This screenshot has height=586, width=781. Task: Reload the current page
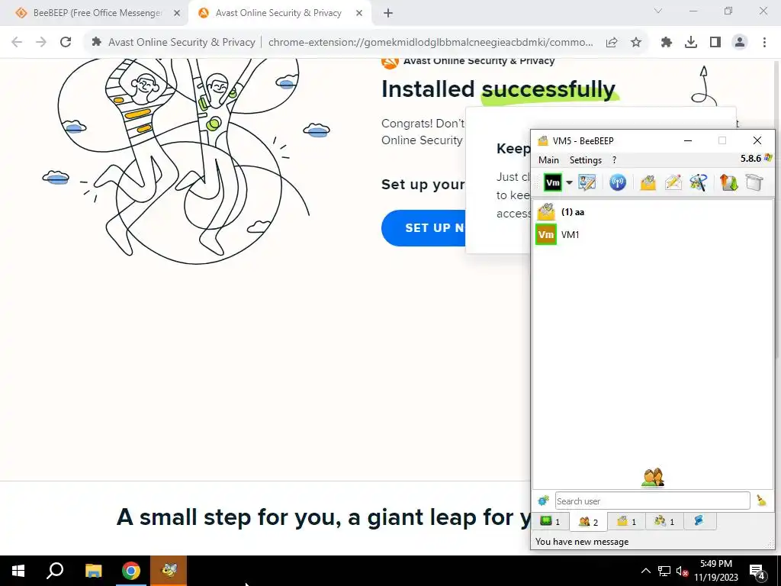[x=66, y=43]
